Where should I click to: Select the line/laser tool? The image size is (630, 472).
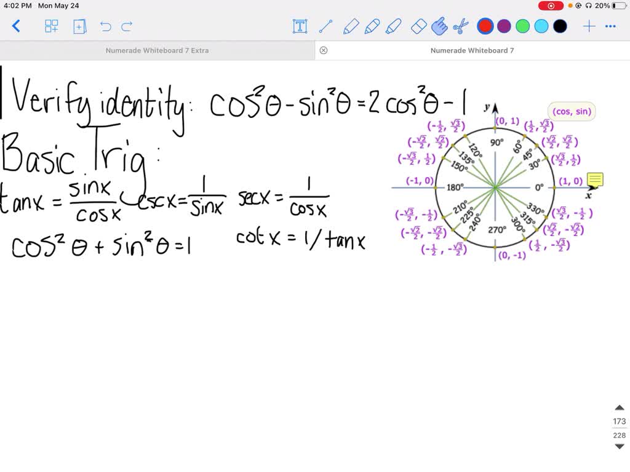(x=326, y=26)
